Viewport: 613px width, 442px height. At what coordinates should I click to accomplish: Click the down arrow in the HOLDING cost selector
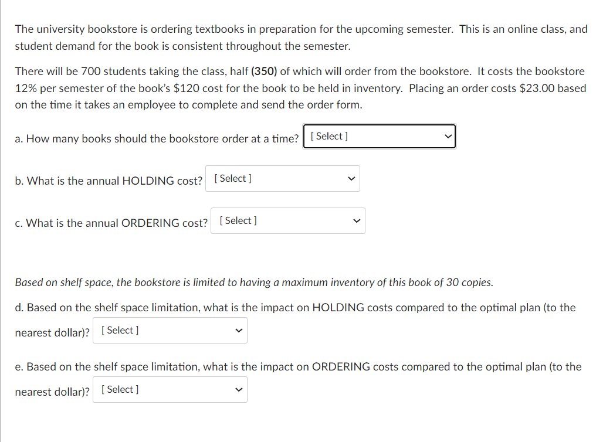[351, 178]
